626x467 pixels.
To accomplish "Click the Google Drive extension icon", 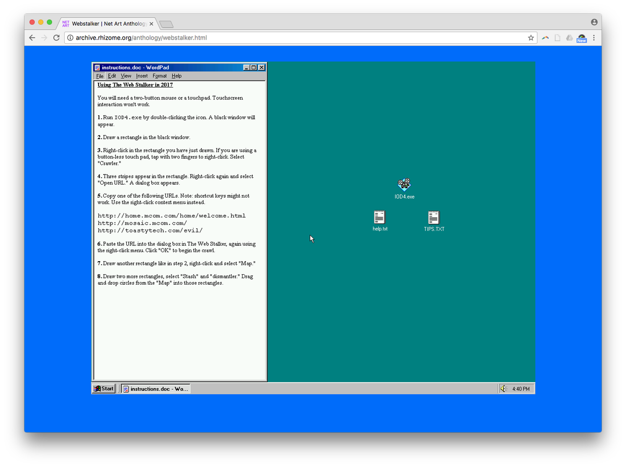I will click(x=569, y=38).
